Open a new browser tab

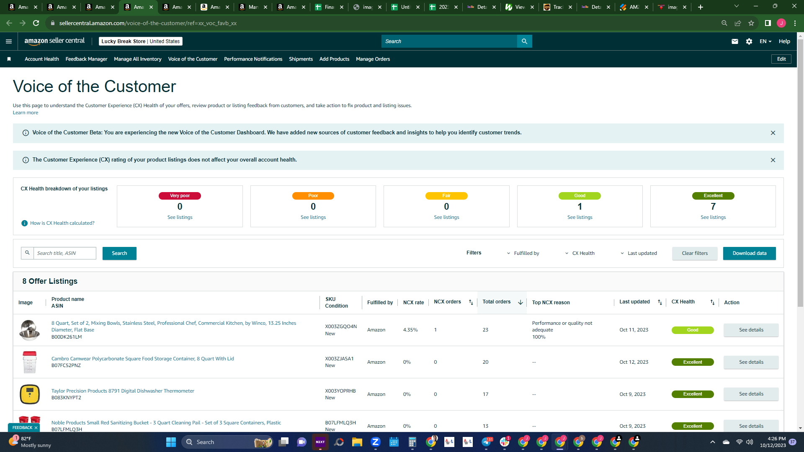(700, 7)
